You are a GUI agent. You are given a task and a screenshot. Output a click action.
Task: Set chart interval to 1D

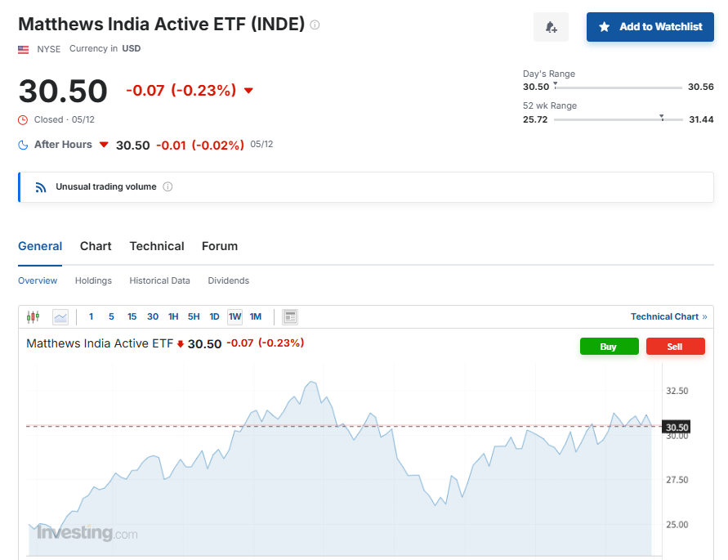[214, 317]
